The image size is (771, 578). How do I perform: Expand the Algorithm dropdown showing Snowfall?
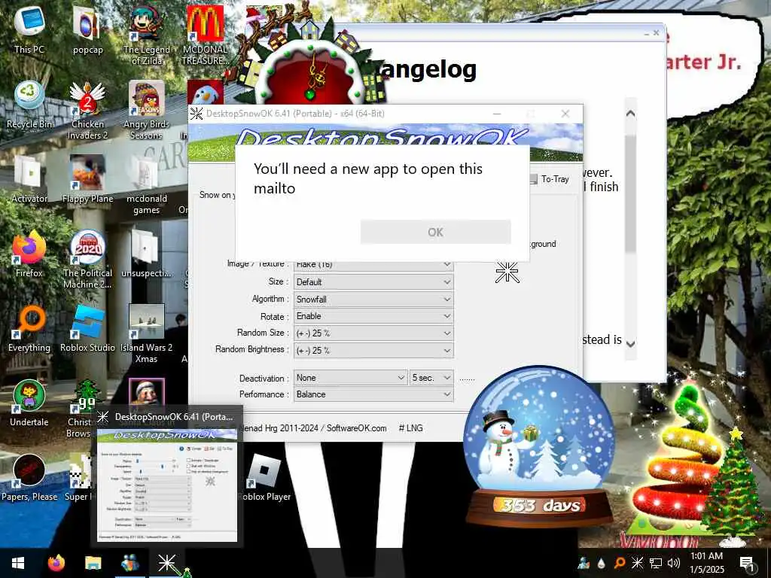(373, 300)
